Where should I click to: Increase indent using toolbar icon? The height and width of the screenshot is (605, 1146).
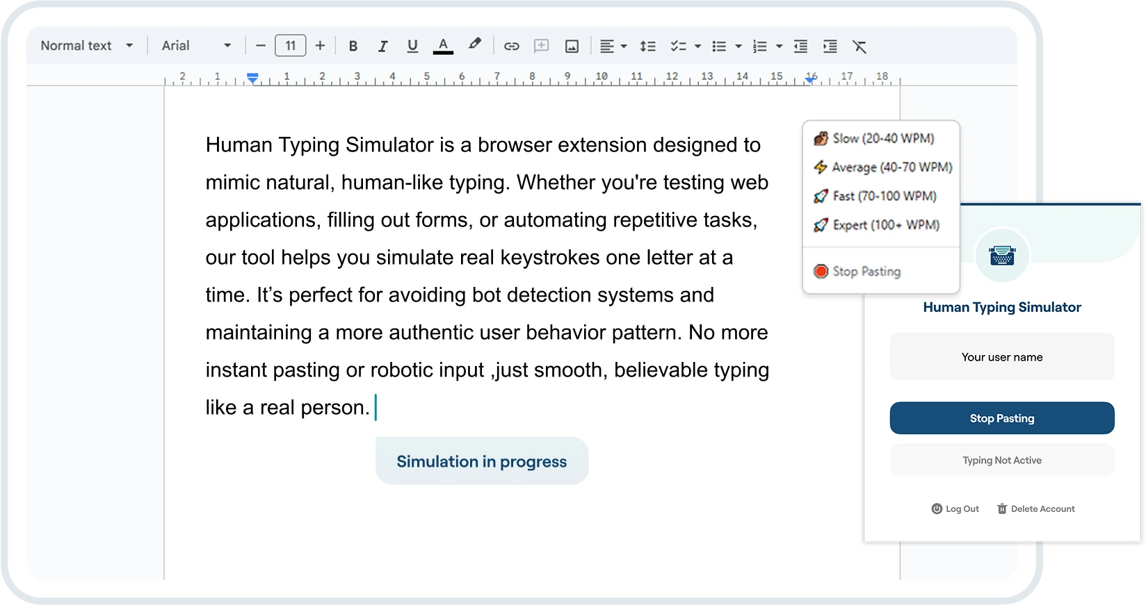click(x=830, y=47)
